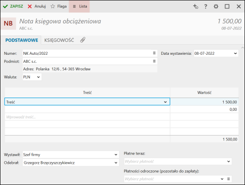
Task: Open the Lista menu
Action: tap(79, 6)
